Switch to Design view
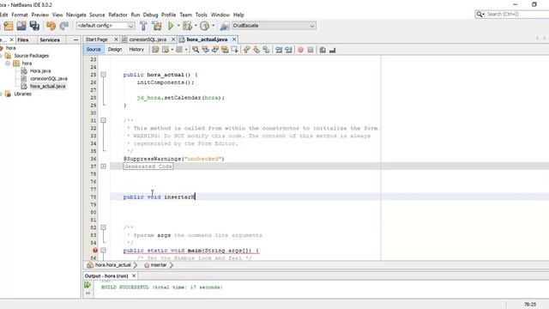The width and height of the screenshot is (549, 309). coord(115,50)
